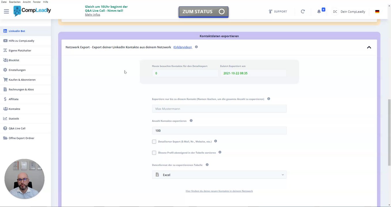Open notifications via the bell icon

coord(319,11)
